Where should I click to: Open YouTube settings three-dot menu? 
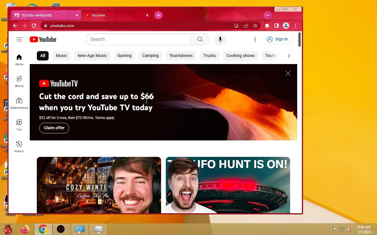255,39
